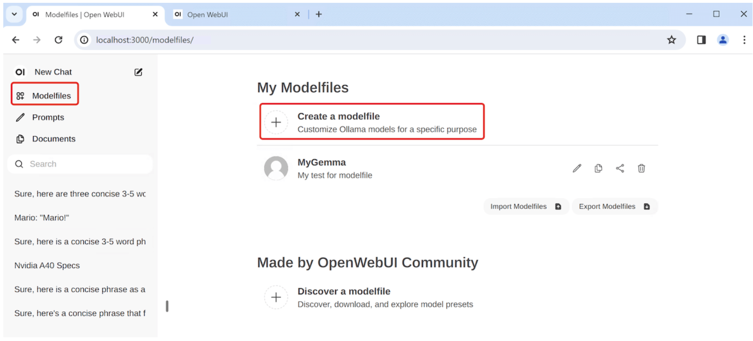The width and height of the screenshot is (753, 341).
Task: Clone MyGemma with the copy icon
Action: coord(598,168)
